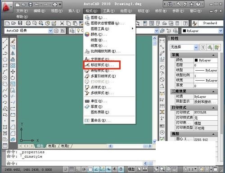Click the Table tool at draw toolbar bottom

5,146
